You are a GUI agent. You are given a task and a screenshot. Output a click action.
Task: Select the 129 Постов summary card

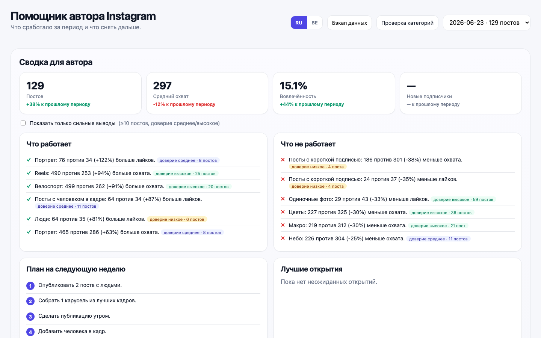pyautogui.click(x=80, y=93)
